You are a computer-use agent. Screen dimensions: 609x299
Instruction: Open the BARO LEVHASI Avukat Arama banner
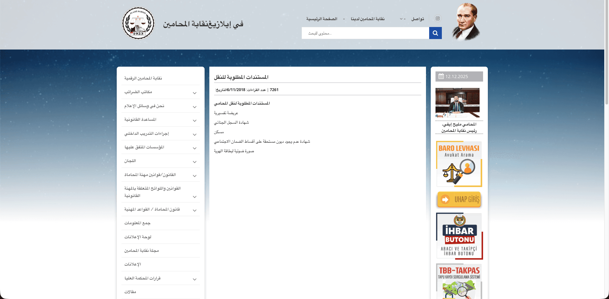[x=459, y=164]
